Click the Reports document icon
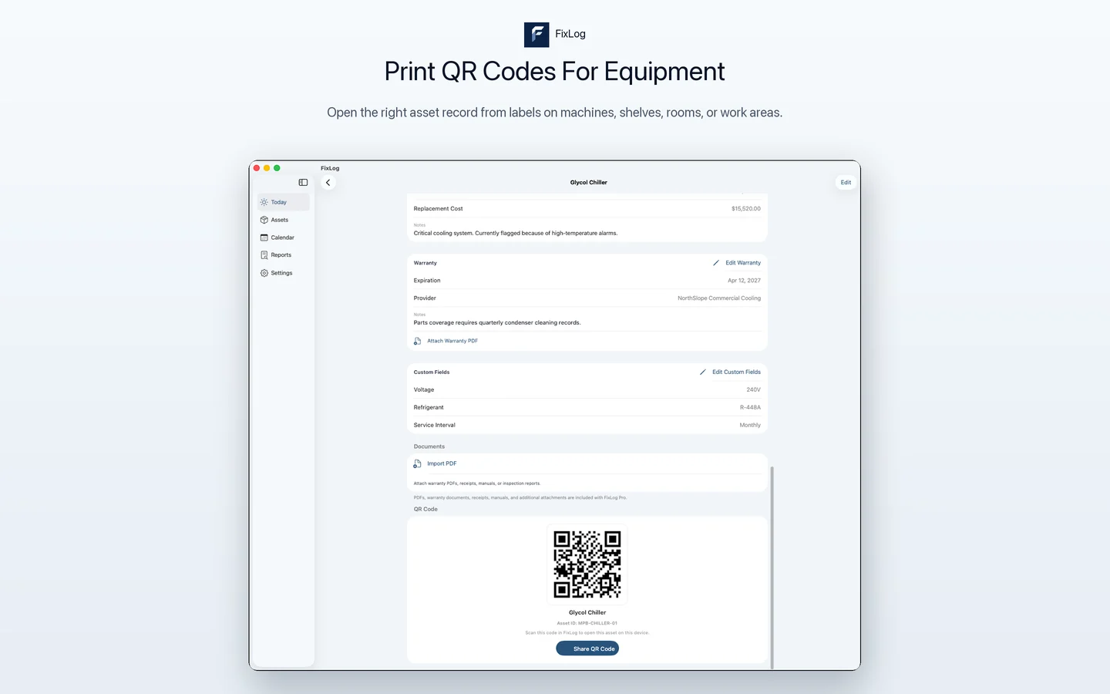Image resolution: width=1110 pixels, height=694 pixels. pyautogui.click(x=264, y=255)
